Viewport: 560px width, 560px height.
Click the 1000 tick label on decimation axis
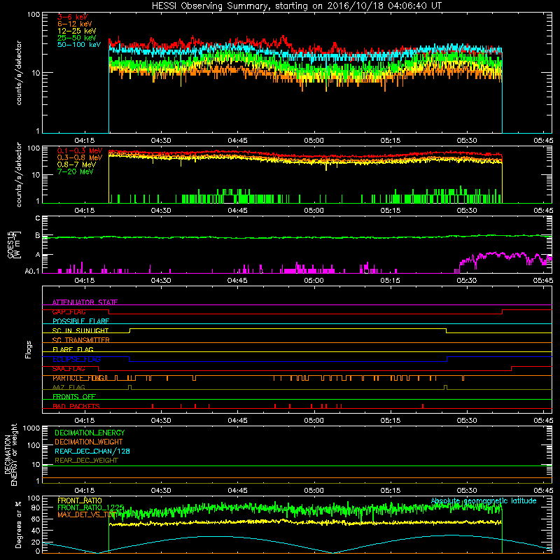31,428
